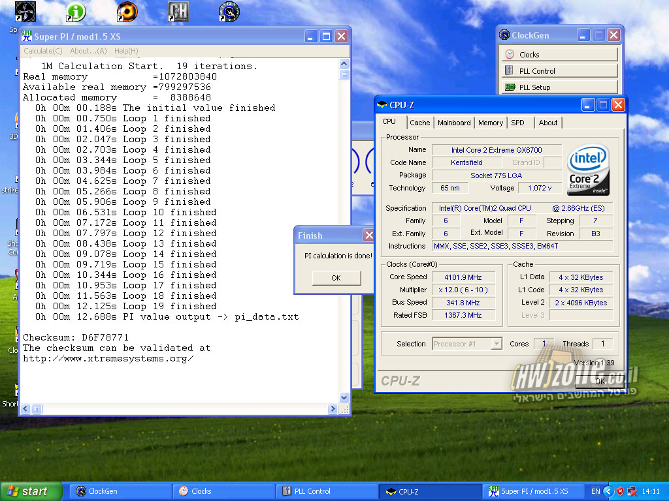
Task: Click the Technology value 65 nm
Action: click(x=450, y=188)
